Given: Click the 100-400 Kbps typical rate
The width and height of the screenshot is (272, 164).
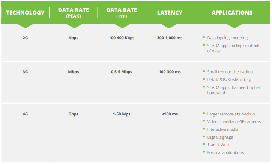Looking at the screenshot, I should [x=121, y=38].
